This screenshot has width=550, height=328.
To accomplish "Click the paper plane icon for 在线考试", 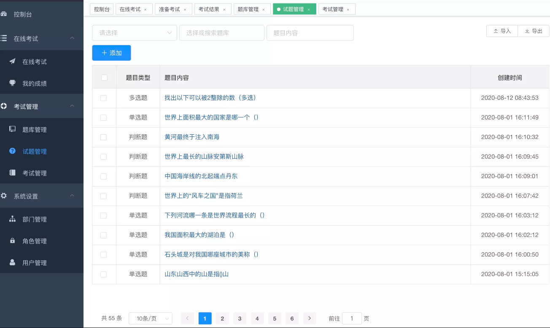I will click(12, 61).
